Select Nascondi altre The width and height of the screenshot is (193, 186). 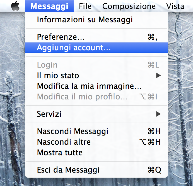[96, 142]
